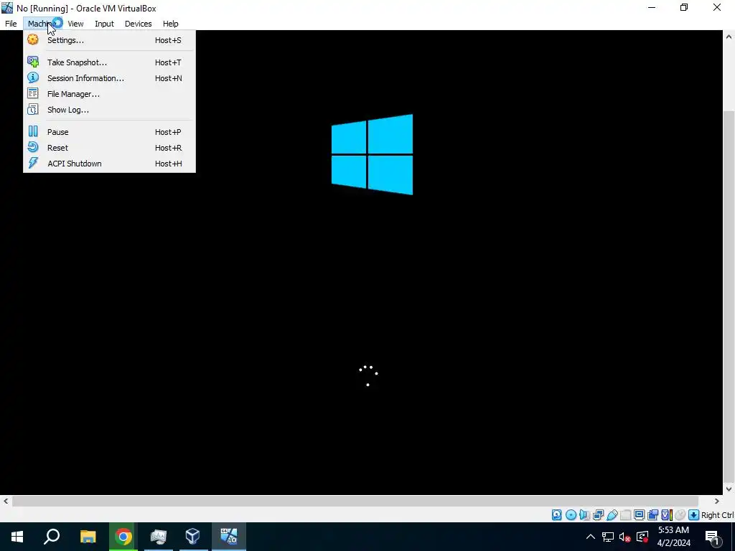735x551 pixels.
Task: Open File Explorer from taskbar
Action: 88,537
